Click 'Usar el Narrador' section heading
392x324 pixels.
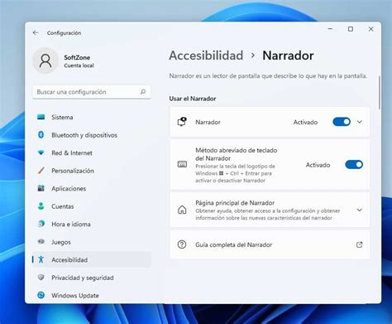(193, 99)
